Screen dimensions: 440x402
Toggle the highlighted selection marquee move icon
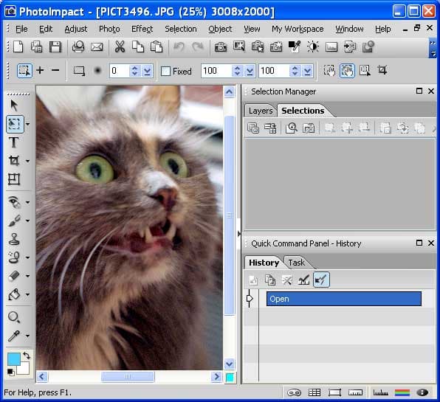(347, 70)
